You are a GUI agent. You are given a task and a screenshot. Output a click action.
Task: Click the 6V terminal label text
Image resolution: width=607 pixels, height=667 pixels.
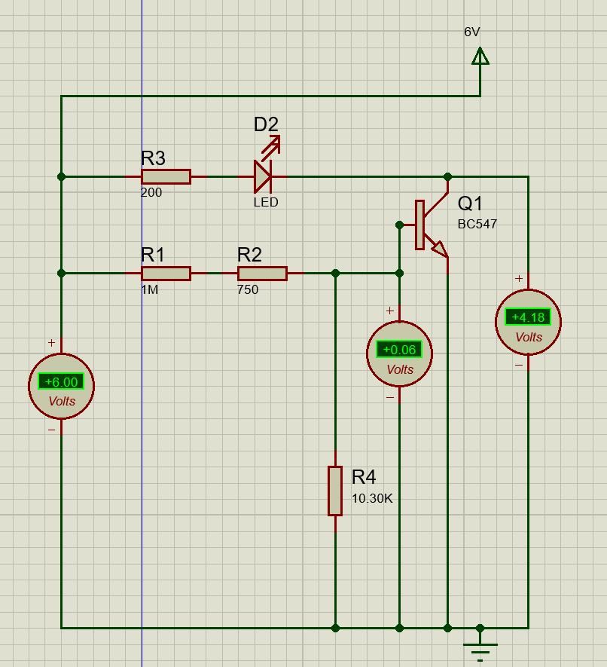(x=472, y=32)
